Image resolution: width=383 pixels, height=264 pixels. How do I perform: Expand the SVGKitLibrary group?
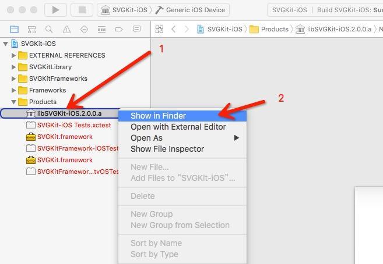pyautogui.click(x=14, y=67)
